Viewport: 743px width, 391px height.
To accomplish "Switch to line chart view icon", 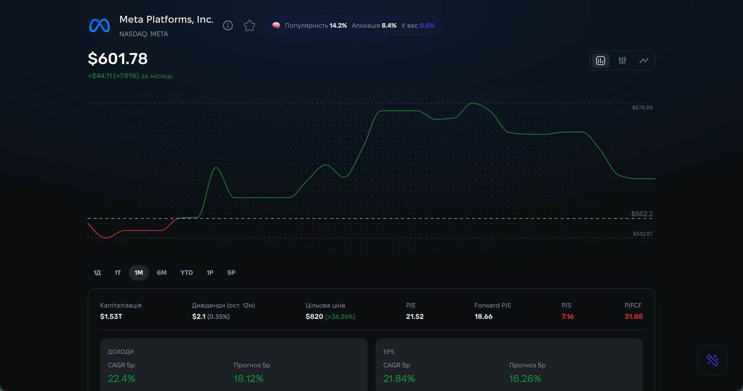I will tap(644, 61).
